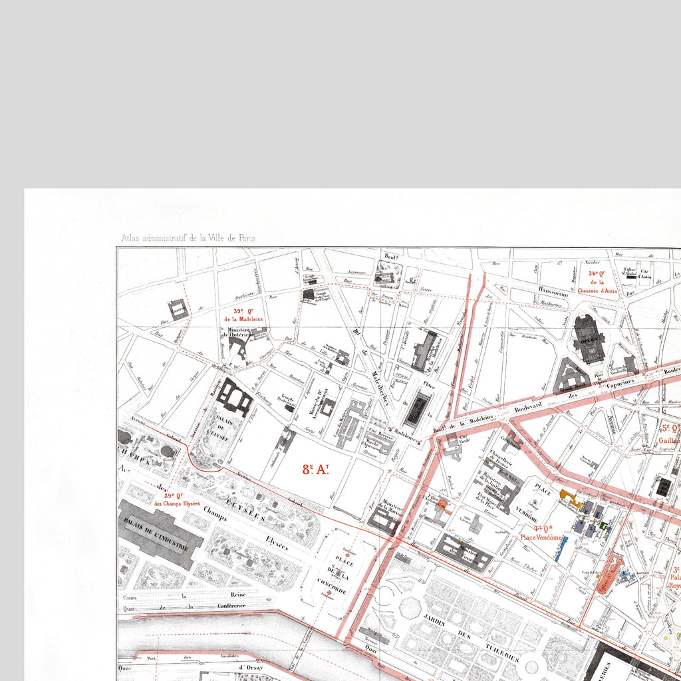Click the red '8E. AT' arrondissement label
The width and height of the screenshot is (681, 681).
(316, 470)
